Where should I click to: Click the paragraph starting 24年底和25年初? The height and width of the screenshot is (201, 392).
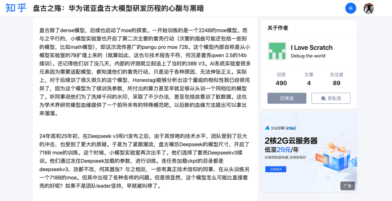click(x=145, y=161)
